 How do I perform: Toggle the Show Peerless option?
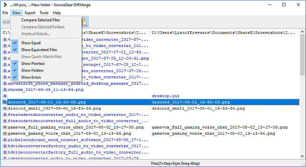(46, 63)
